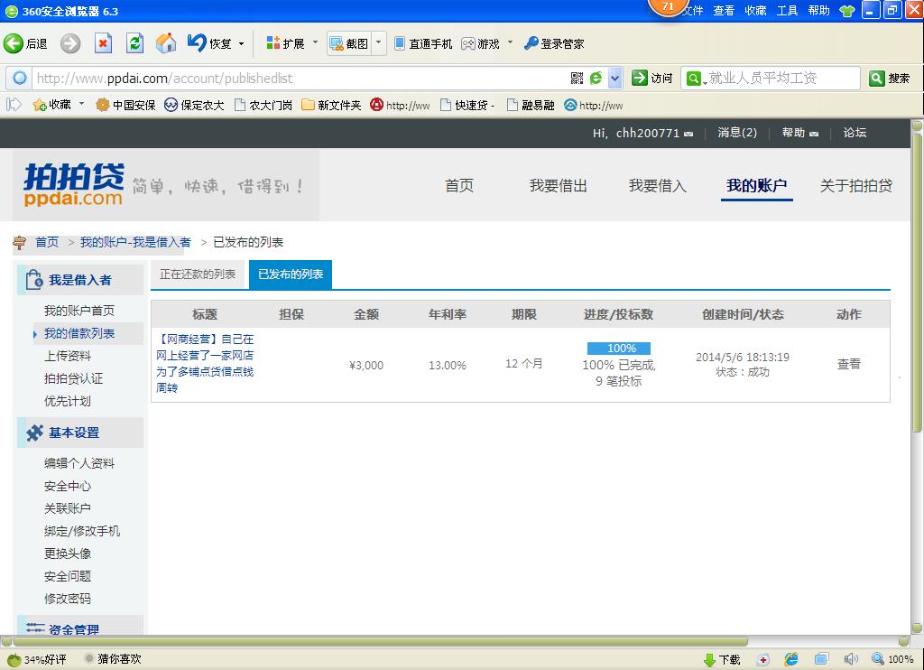This screenshot has width=924, height=670.
Task: Expand the 恢复 restore dropdown arrow
Action: [x=241, y=43]
